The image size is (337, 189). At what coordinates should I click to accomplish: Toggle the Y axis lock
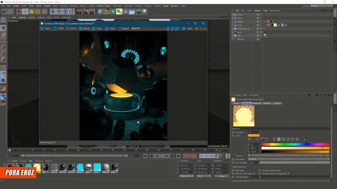point(59,12)
